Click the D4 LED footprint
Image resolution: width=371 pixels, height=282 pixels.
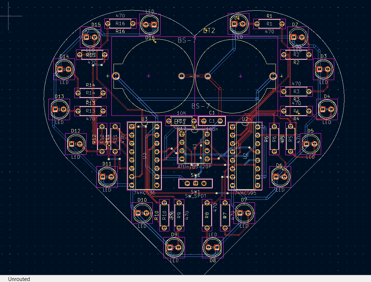click(327, 109)
